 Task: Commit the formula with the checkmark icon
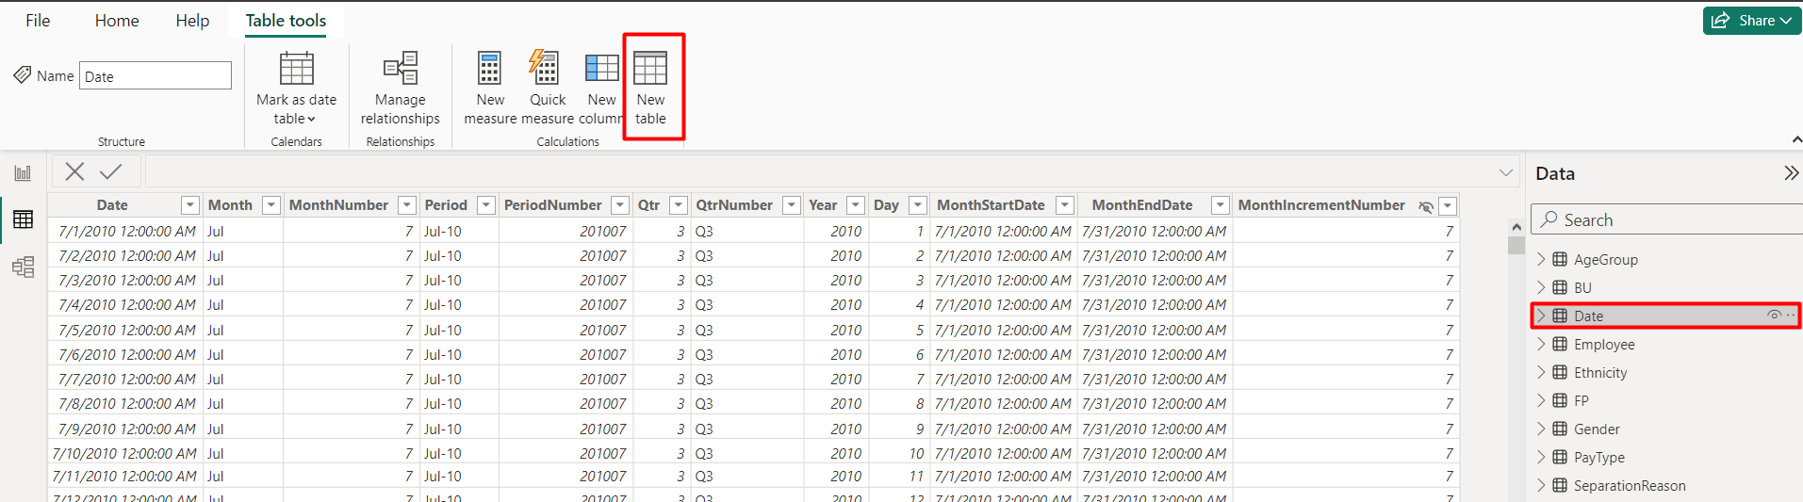(111, 171)
